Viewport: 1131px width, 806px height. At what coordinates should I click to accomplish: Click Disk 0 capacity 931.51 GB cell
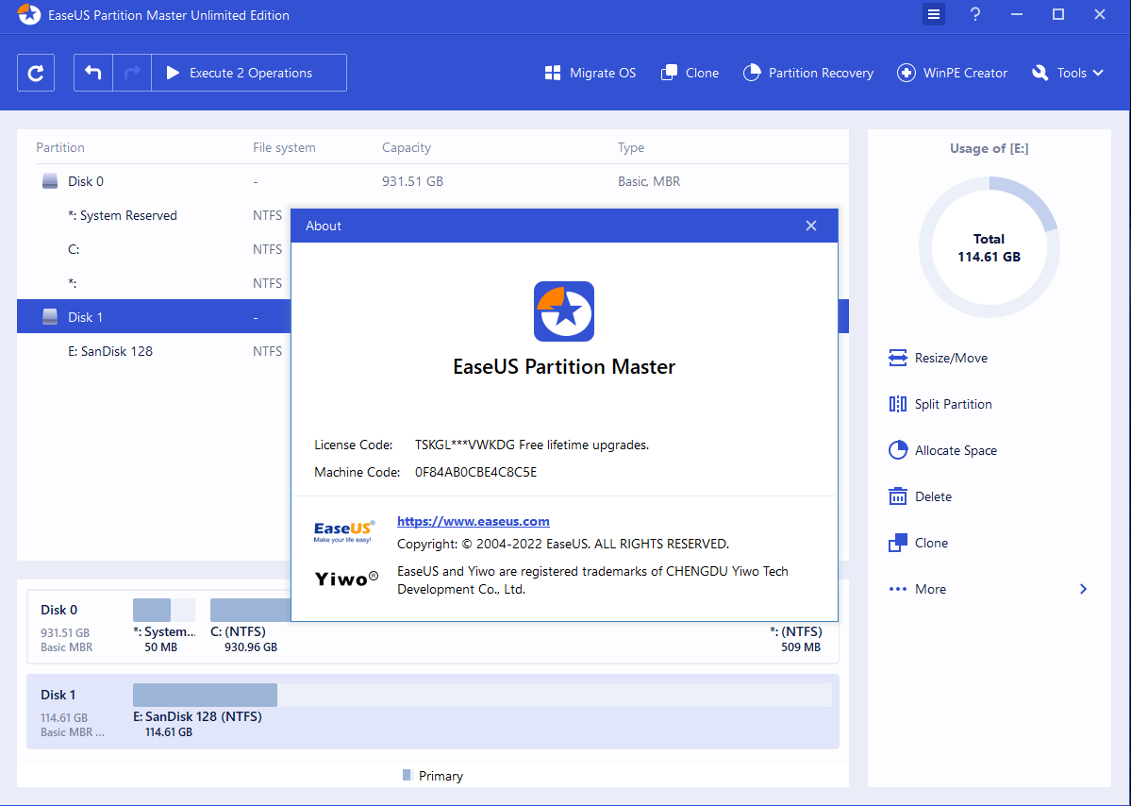pos(412,181)
